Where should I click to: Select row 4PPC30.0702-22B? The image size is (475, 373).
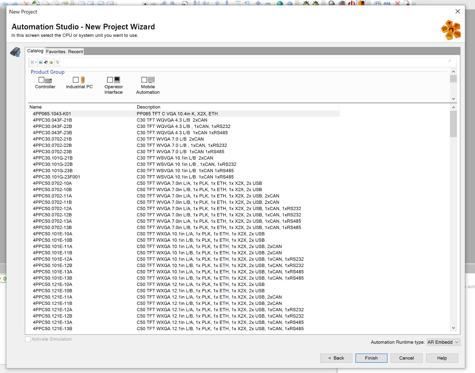point(184,145)
